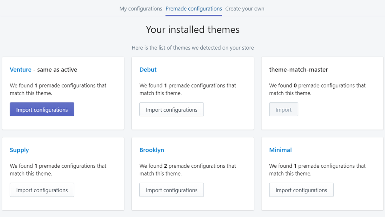
Task: Import configurations for Debut theme
Action: tap(172, 109)
